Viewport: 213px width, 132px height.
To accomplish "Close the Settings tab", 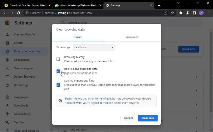I will coord(151,5).
